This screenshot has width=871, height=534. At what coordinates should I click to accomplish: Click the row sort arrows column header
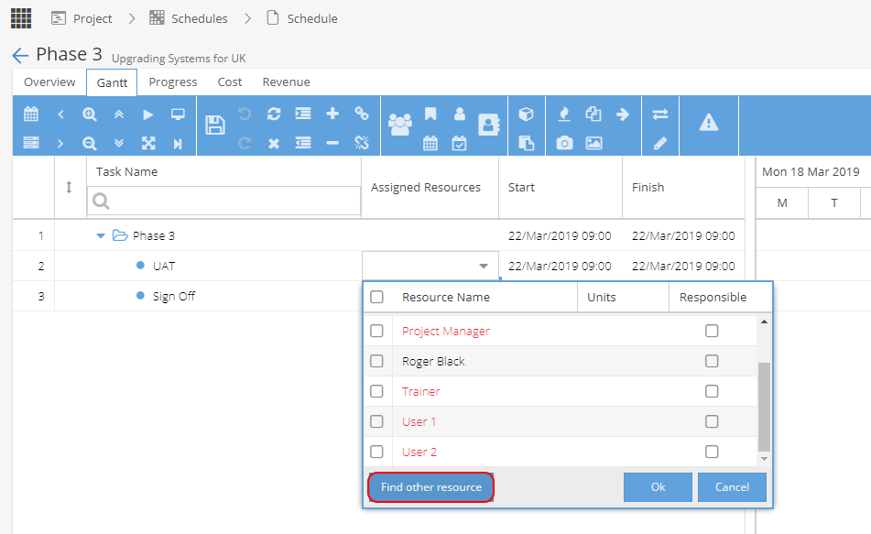pyautogui.click(x=69, y=187)
